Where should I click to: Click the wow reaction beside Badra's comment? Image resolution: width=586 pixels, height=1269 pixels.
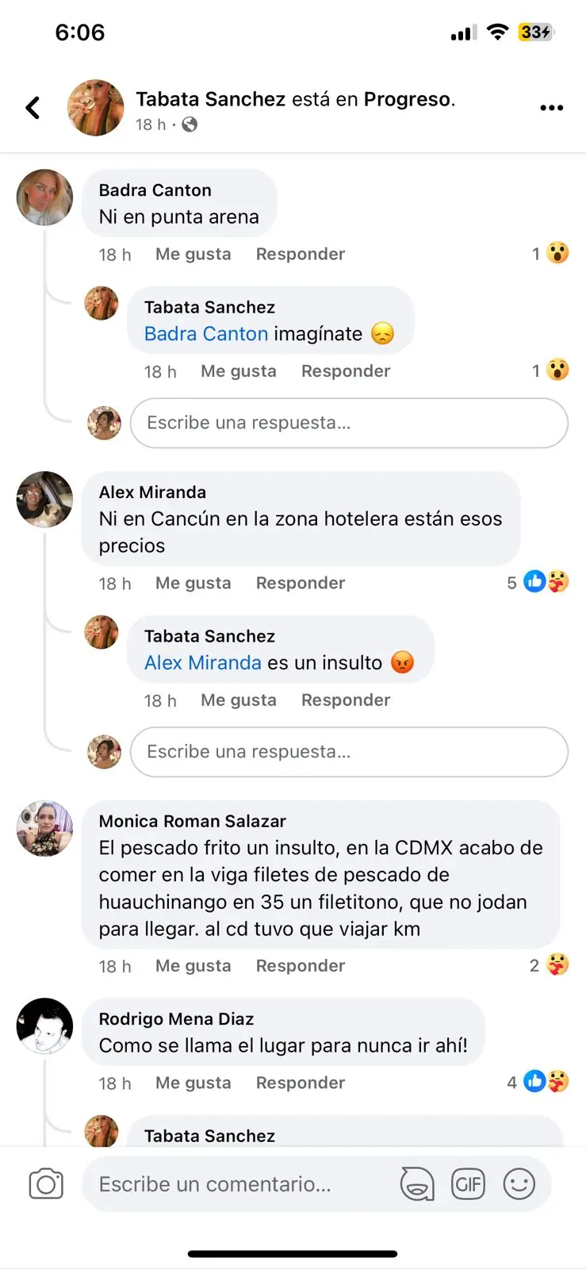click(x=556, y=253)
